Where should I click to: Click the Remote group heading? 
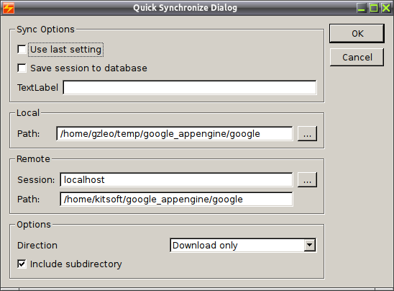click(x=33, y=159)
